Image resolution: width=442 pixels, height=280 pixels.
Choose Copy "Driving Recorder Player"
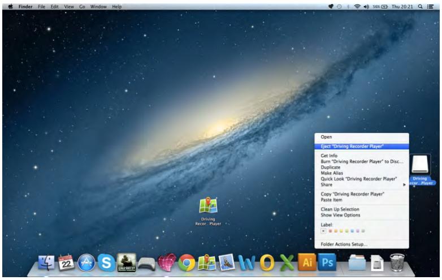(362, 194)
